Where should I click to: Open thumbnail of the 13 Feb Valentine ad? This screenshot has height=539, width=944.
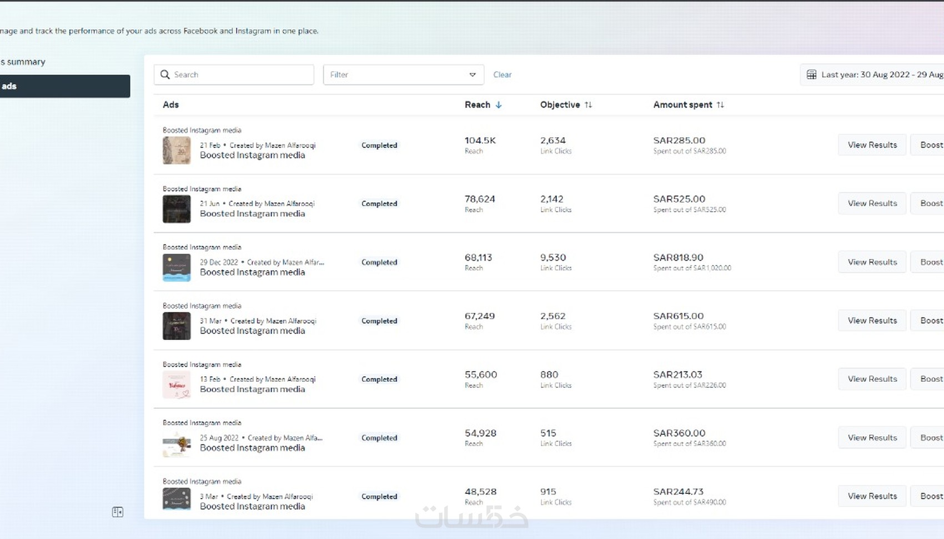[177, 385]
